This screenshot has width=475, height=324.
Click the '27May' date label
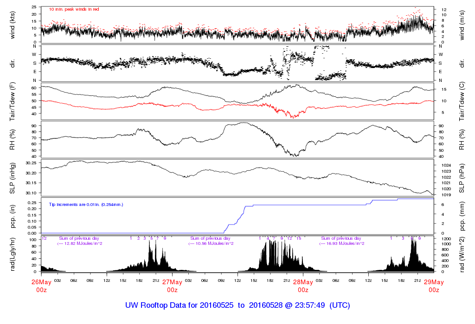(x=172, y=282)
